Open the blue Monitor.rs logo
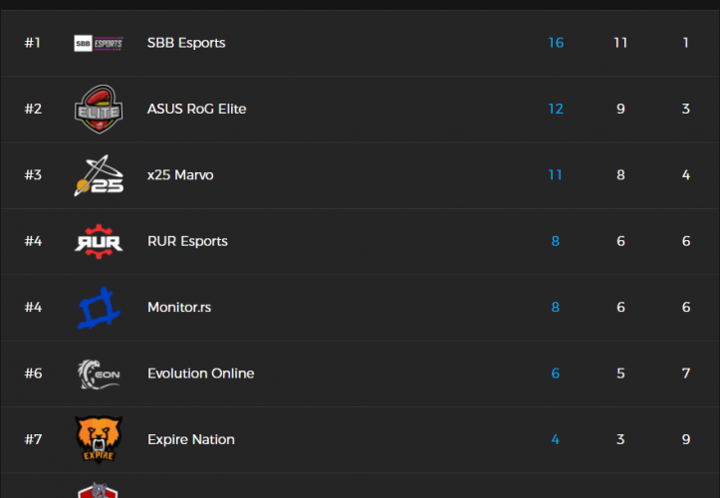This screenshot has height=498, width=720. tap(99, 307)
